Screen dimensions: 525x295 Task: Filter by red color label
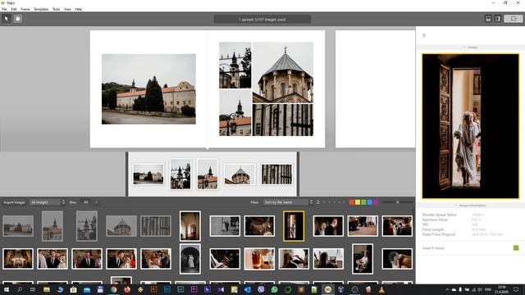point(352,202)
